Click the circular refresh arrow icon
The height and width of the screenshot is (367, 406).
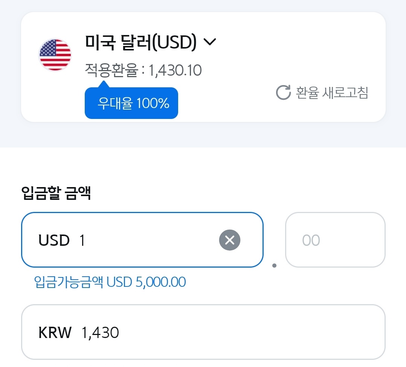[x=283, y=93]
